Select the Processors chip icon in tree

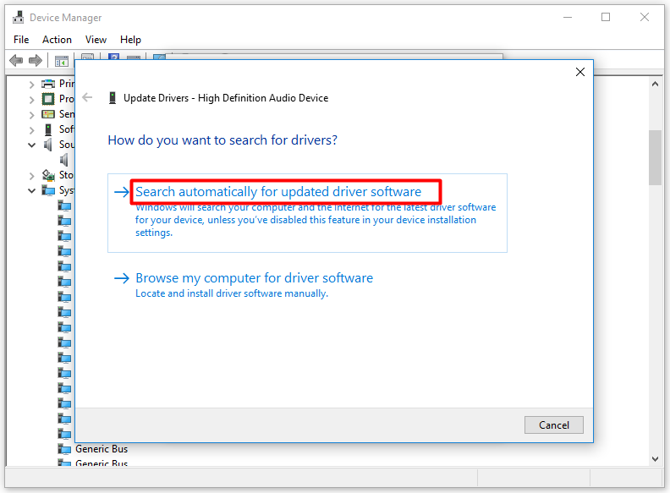[48, 99]
